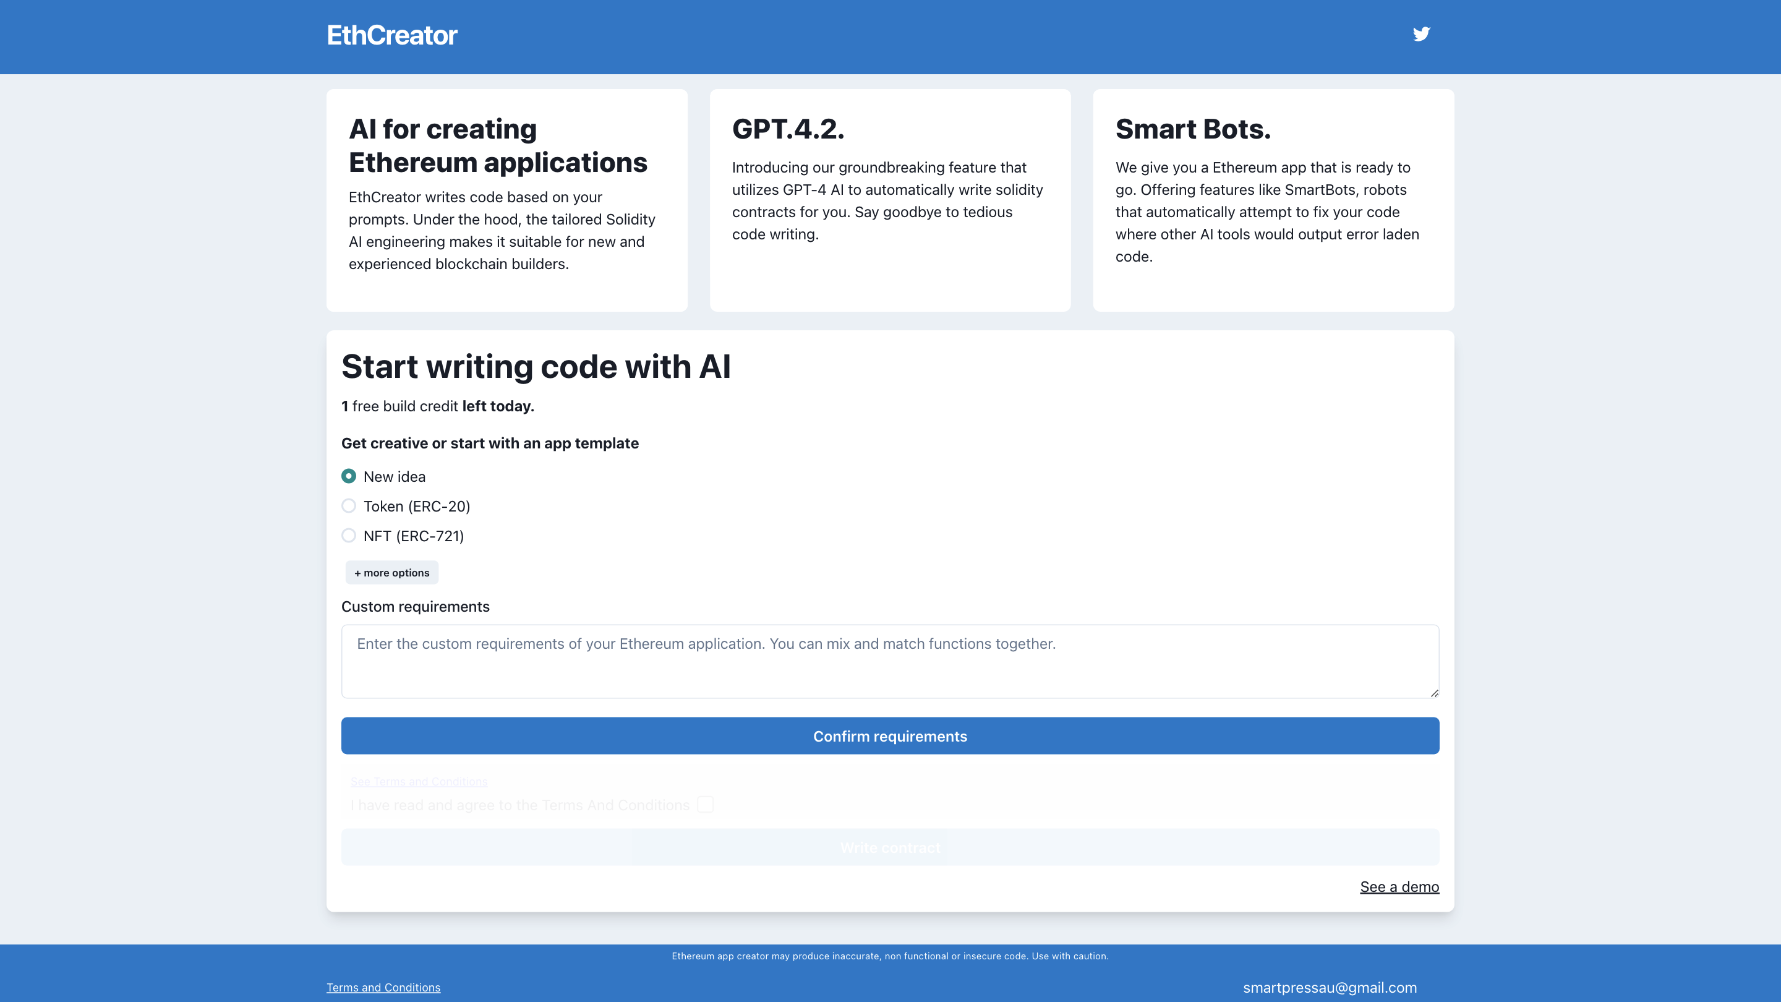This screenshot has width=1781, height=1002.
Task: Click the textarea resize handle
Action: point(1434,692)
